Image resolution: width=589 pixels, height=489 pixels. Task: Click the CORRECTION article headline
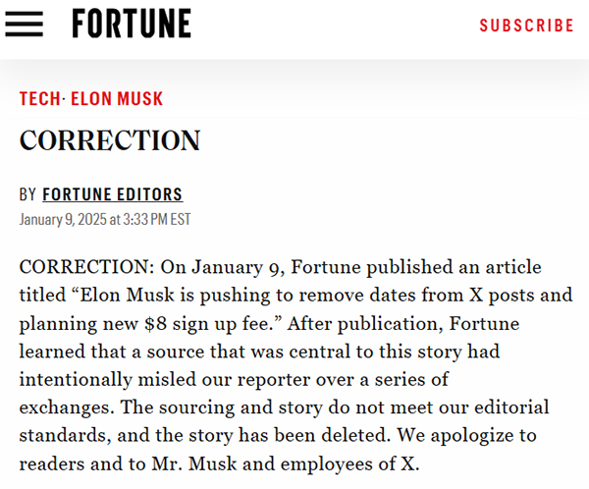tap(110, 140)
